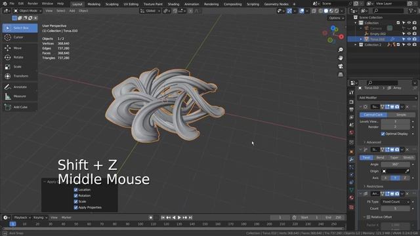Hide Empty.002 with its eye icon
The image size is (420, 236).
point(409,33)
